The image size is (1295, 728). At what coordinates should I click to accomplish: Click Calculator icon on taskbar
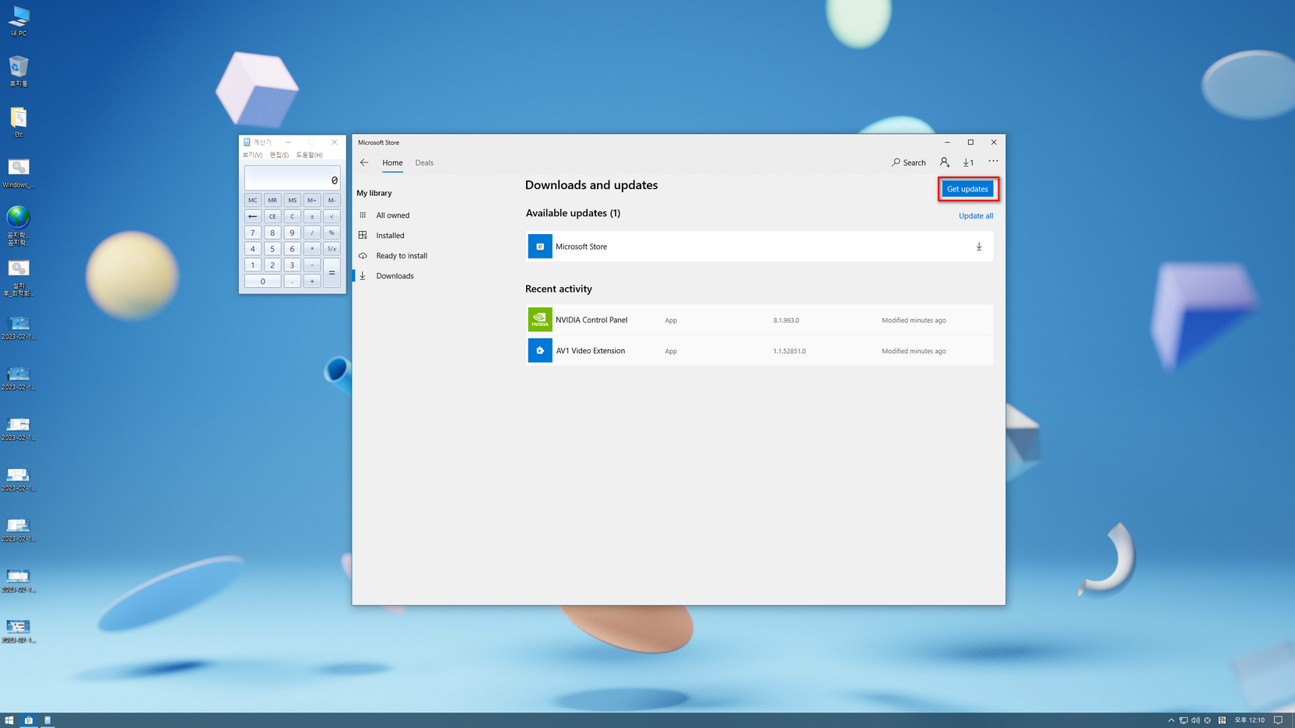[47, 720]
